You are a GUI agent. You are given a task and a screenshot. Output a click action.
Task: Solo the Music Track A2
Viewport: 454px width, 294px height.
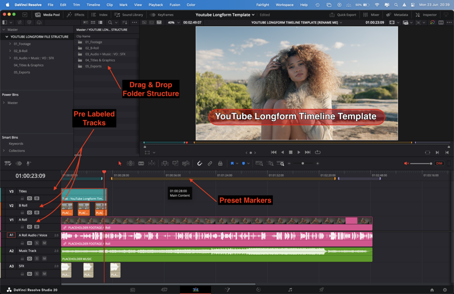point(37,258)
